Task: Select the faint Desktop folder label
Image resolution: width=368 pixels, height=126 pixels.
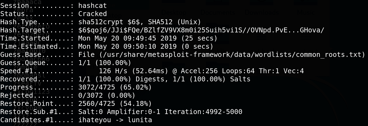Action: click(x=174, y=12)
